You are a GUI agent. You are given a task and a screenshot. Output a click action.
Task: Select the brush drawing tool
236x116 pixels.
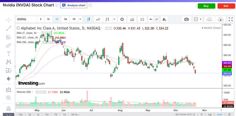(9, 45)
